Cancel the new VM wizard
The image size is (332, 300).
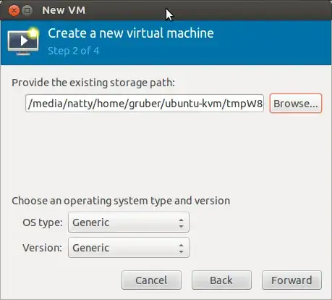pyautogui.click(x=151, y=280)
